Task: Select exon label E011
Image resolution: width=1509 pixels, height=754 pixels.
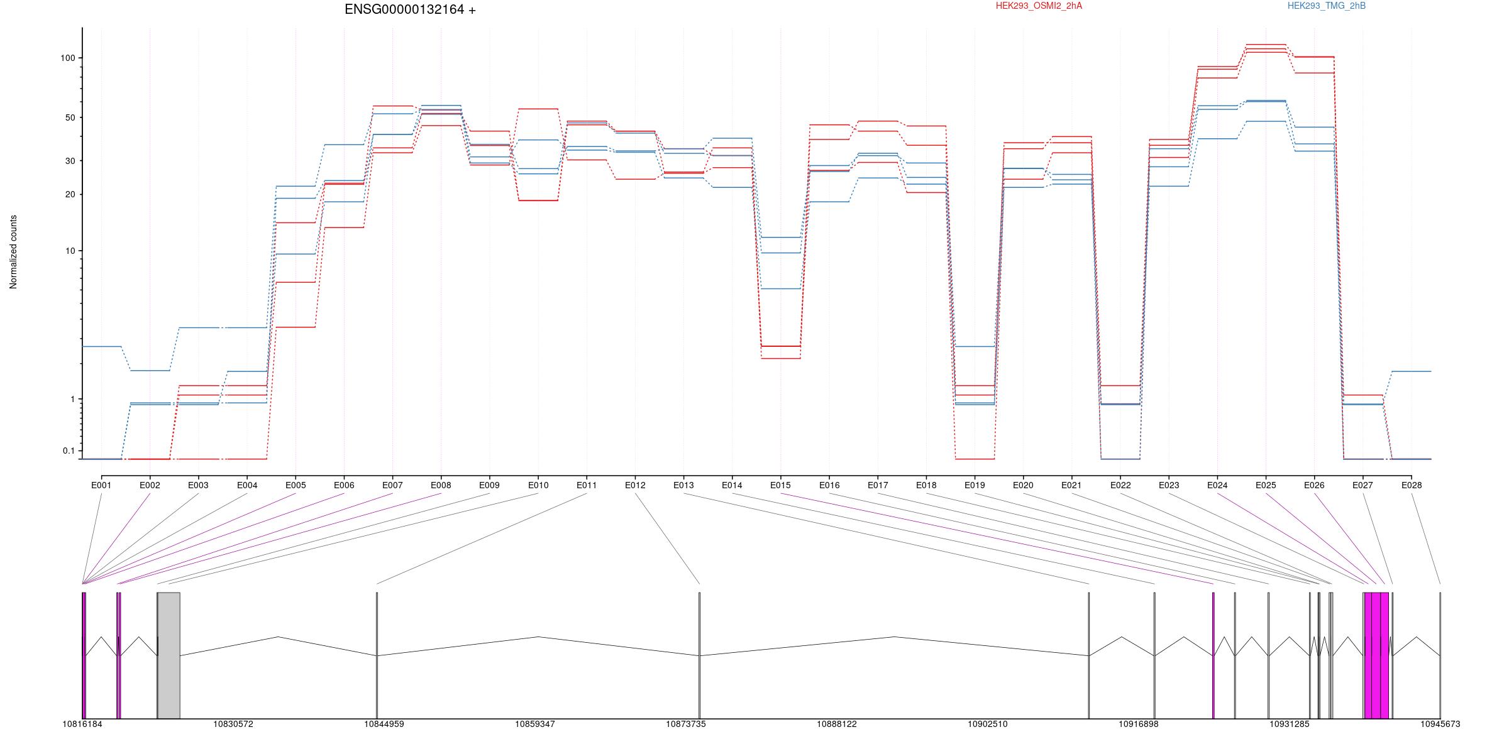Action: pos(587,485)
